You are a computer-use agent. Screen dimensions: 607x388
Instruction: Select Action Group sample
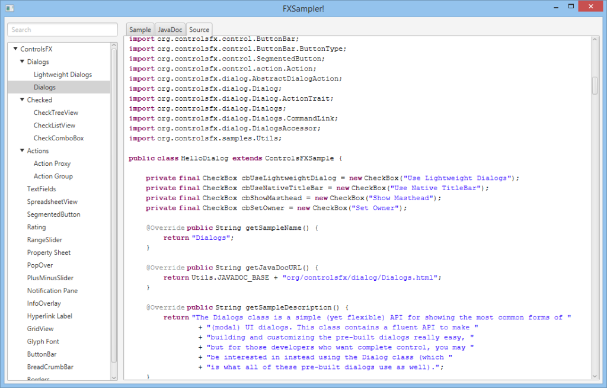coord(53,176)
